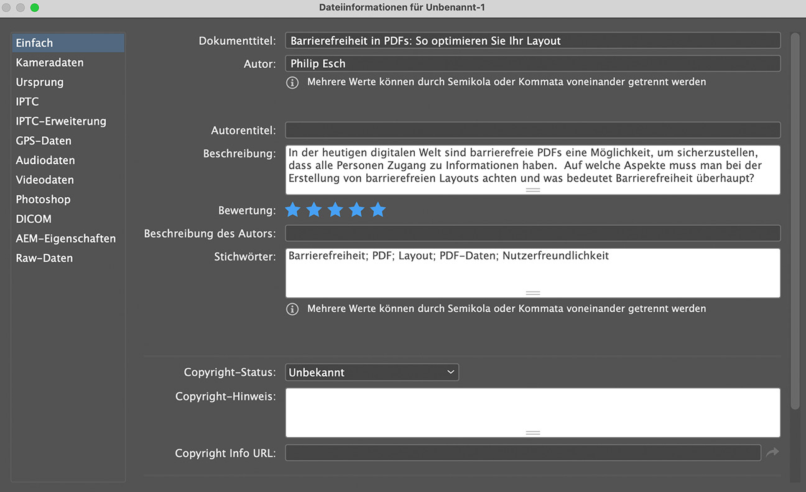Switch to GPS-Daten category
The width and height of the screenshot is (806, 492).
(x=44, y=141)
